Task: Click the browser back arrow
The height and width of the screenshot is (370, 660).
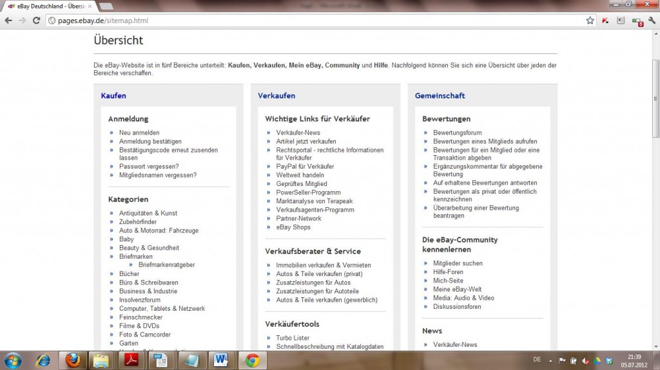Action: (x=8, y=20)
